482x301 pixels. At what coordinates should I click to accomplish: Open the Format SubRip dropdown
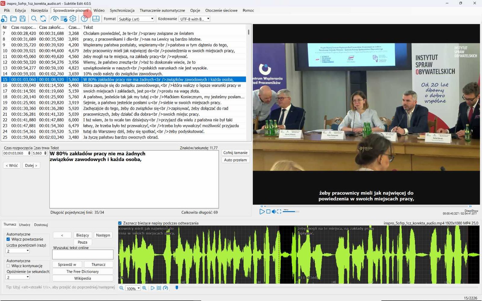click(136, 19)
